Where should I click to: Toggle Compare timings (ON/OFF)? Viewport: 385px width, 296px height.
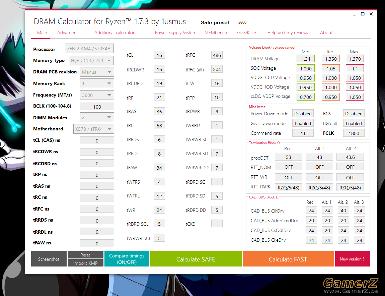(x=127, y=259)
